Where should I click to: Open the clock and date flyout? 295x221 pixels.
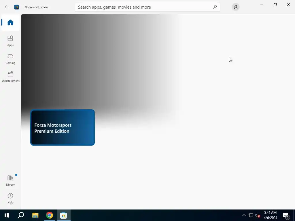click(270, 215)
